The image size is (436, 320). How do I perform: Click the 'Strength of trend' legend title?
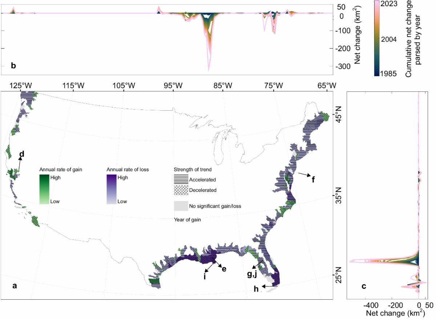tap(193, 169)
